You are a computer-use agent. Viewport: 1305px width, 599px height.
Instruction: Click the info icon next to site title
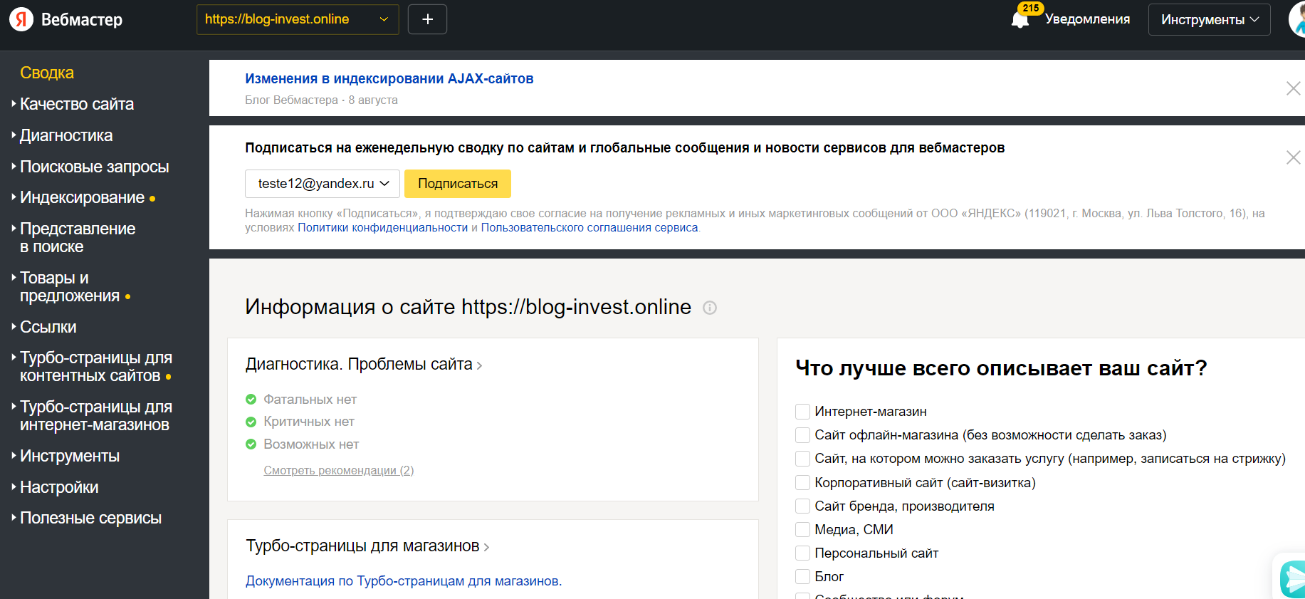(x=709, y=308)
